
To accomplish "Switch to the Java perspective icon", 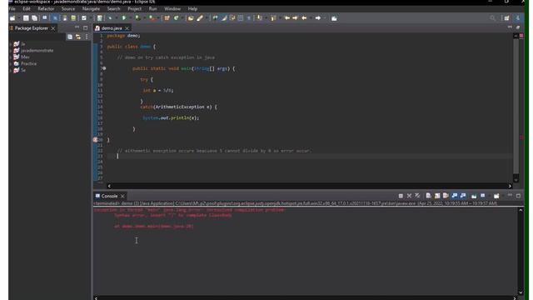I will tap(518, 18).
